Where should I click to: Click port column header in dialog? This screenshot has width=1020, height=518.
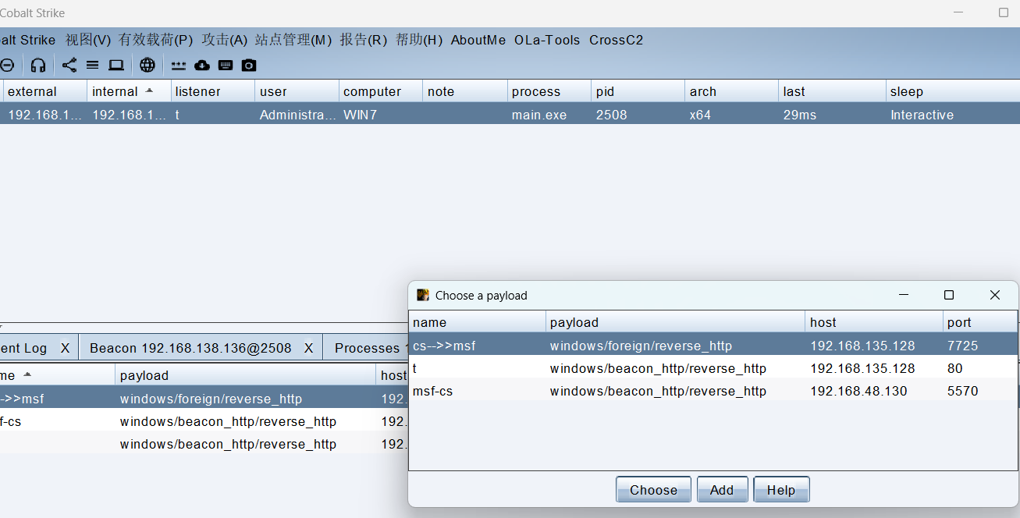tap(981, 322)
